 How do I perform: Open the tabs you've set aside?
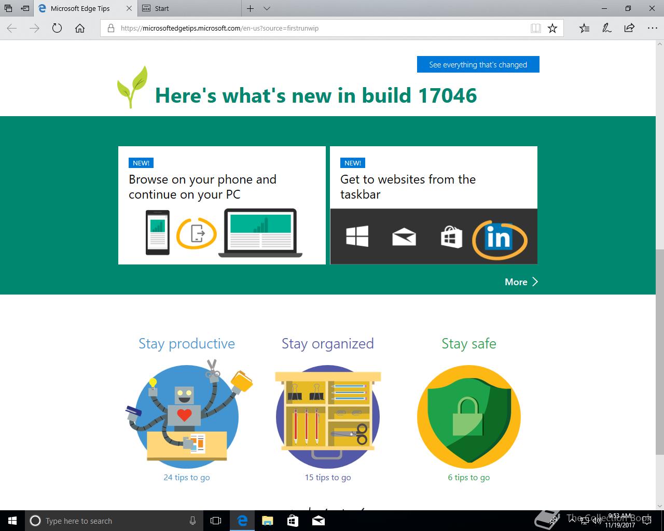pyautogui.click(x=8, y=8)
